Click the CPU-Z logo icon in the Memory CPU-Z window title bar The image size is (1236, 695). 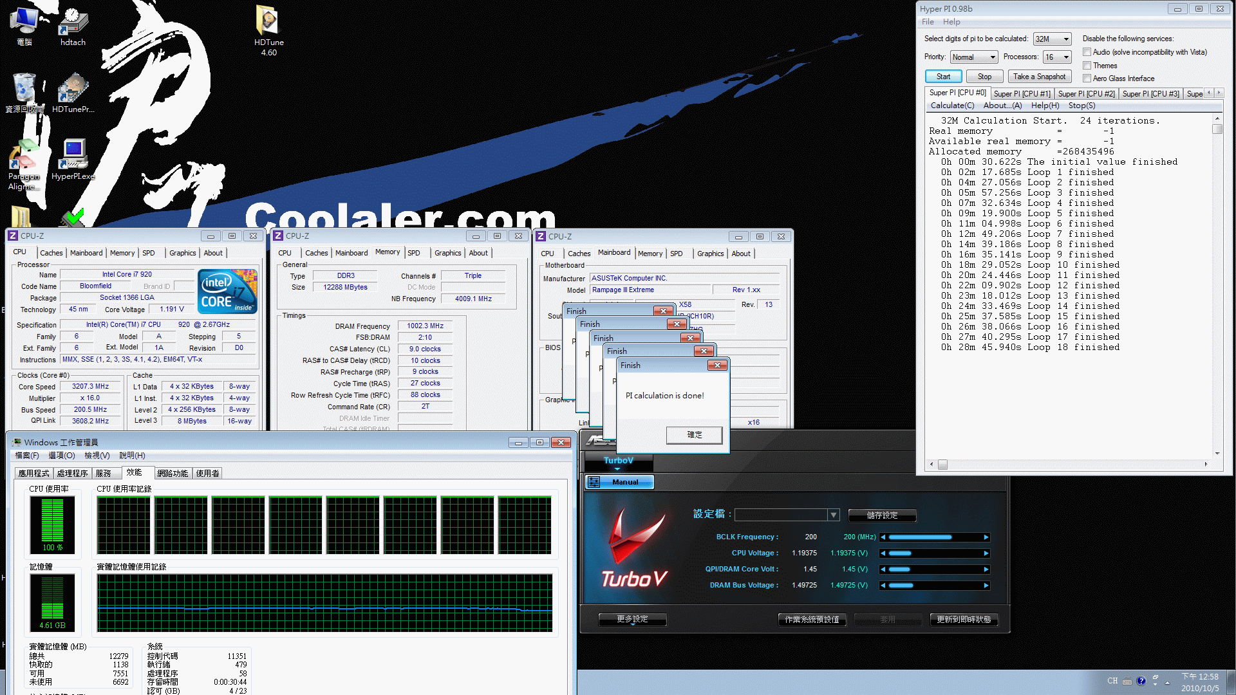click(x=278, y=236)
